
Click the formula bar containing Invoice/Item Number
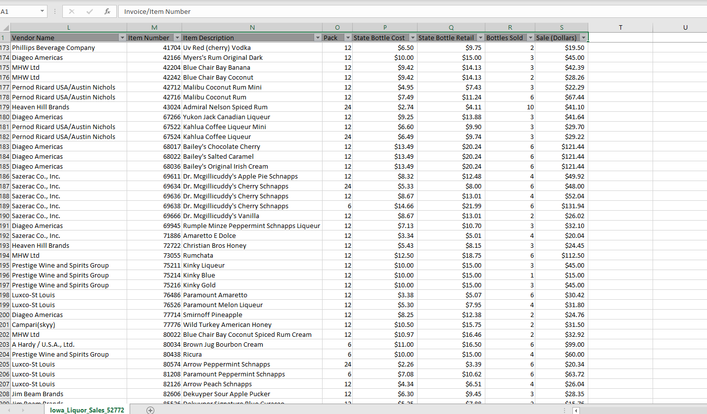412,11
